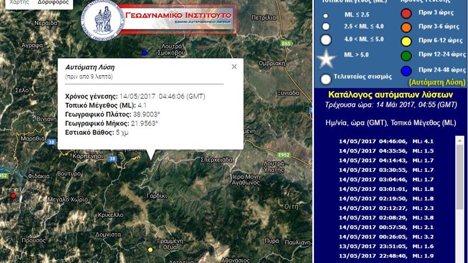Select catalog entry 13/05/2017 22:48:40 ML 1.9
This screenshot has height=263, width=468.
[x=386, y=256]
